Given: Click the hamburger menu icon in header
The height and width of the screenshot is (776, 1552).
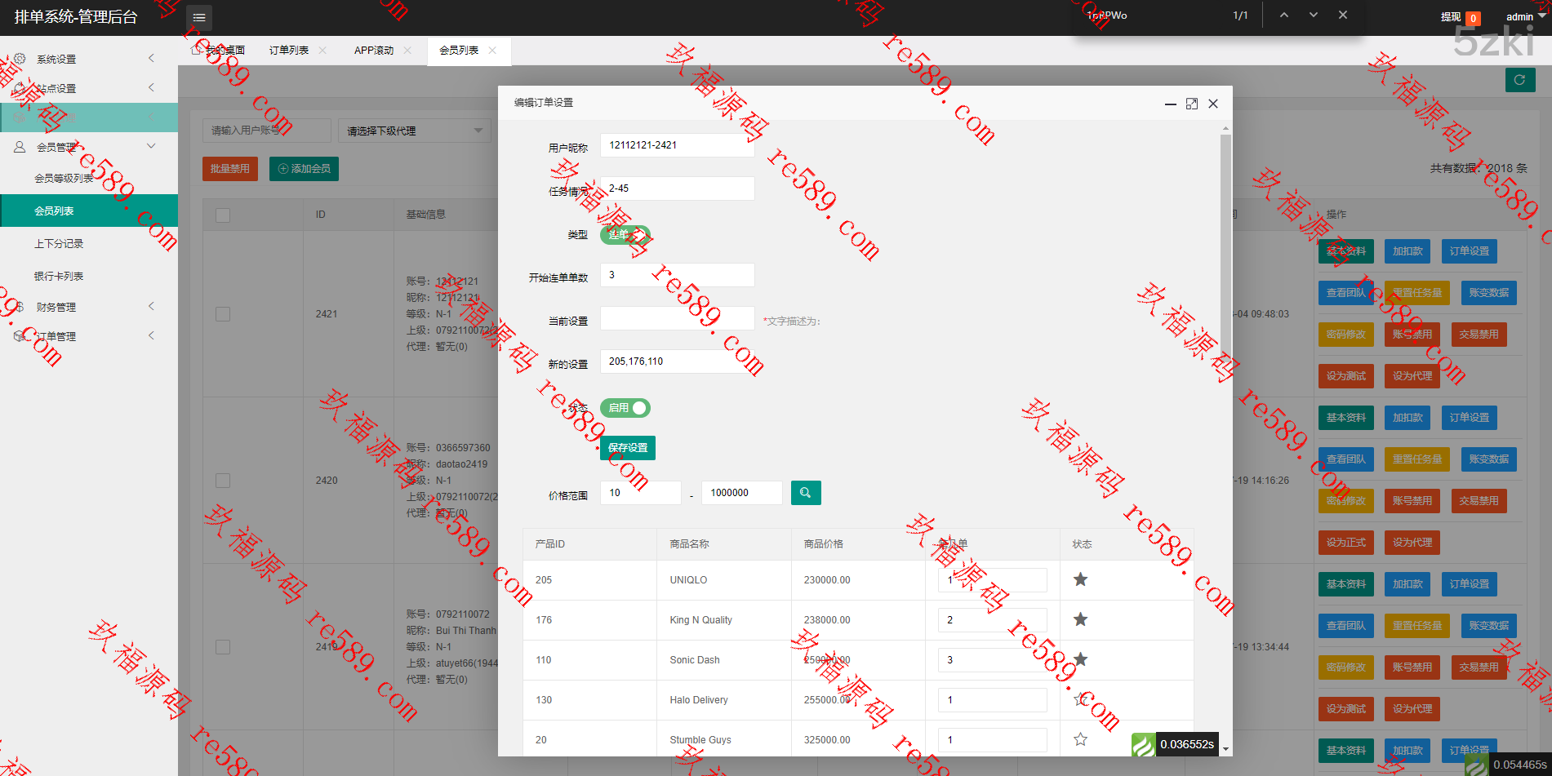Looking at the screenshot, I should [x=198, y=17].
